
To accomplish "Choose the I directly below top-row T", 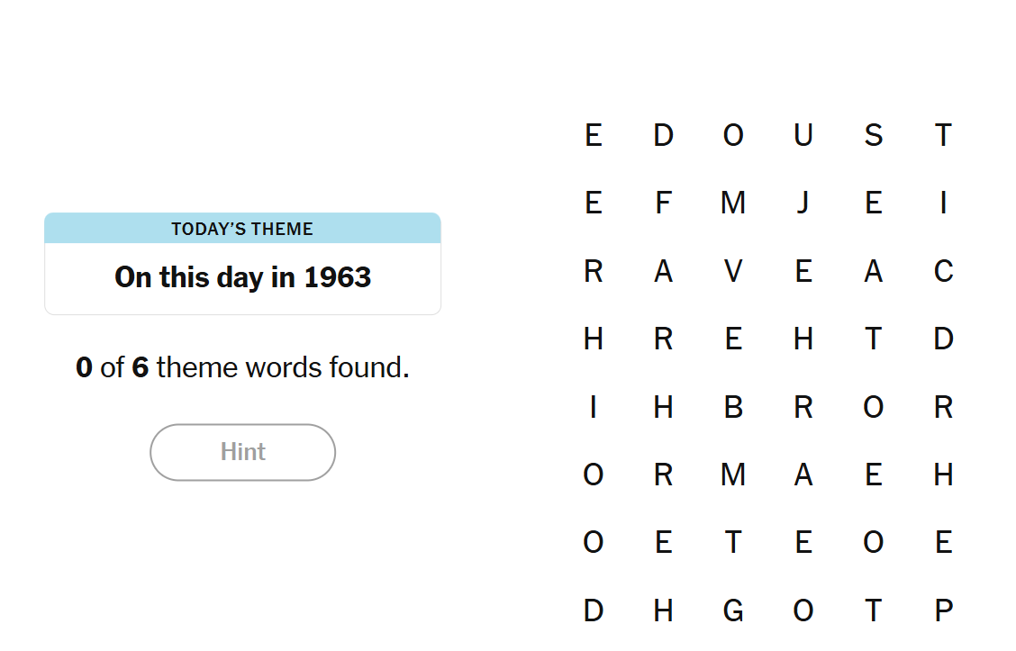I will pyautogui.click(x=943, y=203).
